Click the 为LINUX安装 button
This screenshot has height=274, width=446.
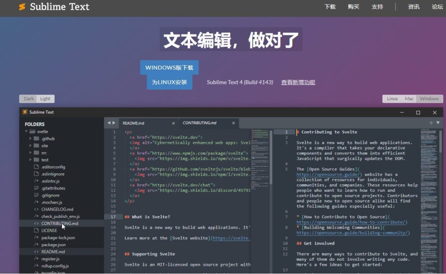pos(169,82)
